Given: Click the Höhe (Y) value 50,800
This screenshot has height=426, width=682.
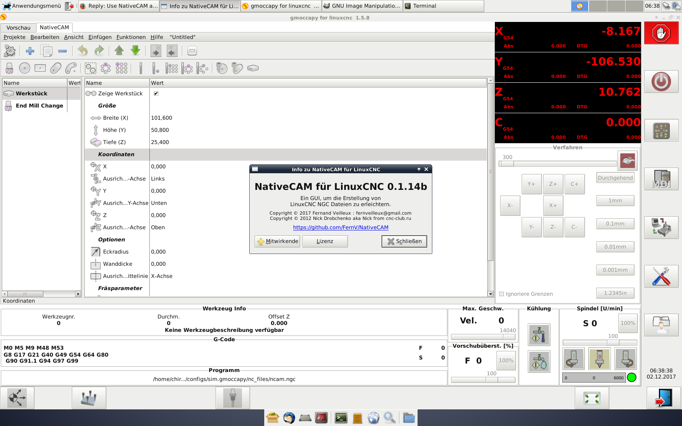Looking at the screenshot, I should (160, 130).
